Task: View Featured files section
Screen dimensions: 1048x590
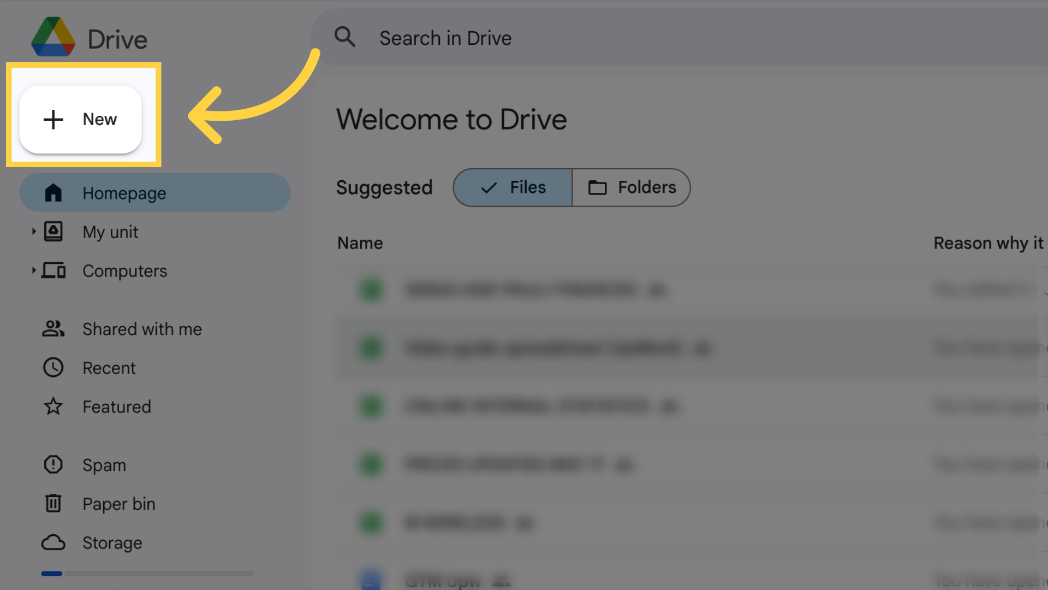Action: (x=116, y=406)
